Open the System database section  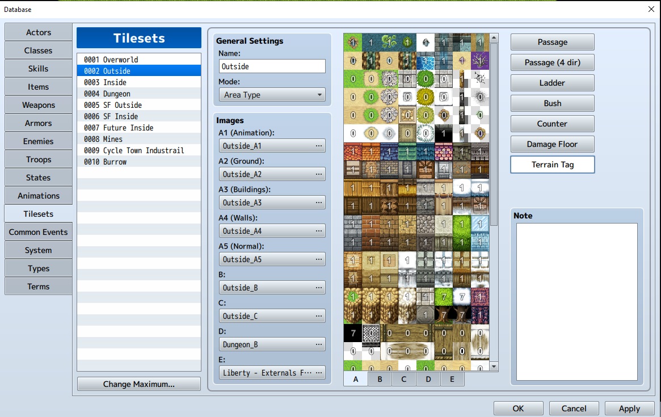click(x=39, y=250)
